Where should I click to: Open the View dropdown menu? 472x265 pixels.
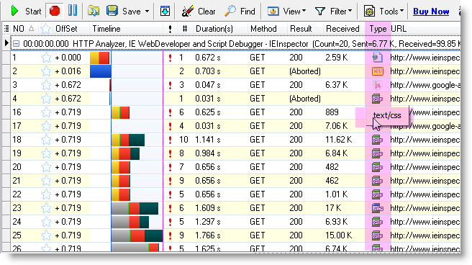286,11
